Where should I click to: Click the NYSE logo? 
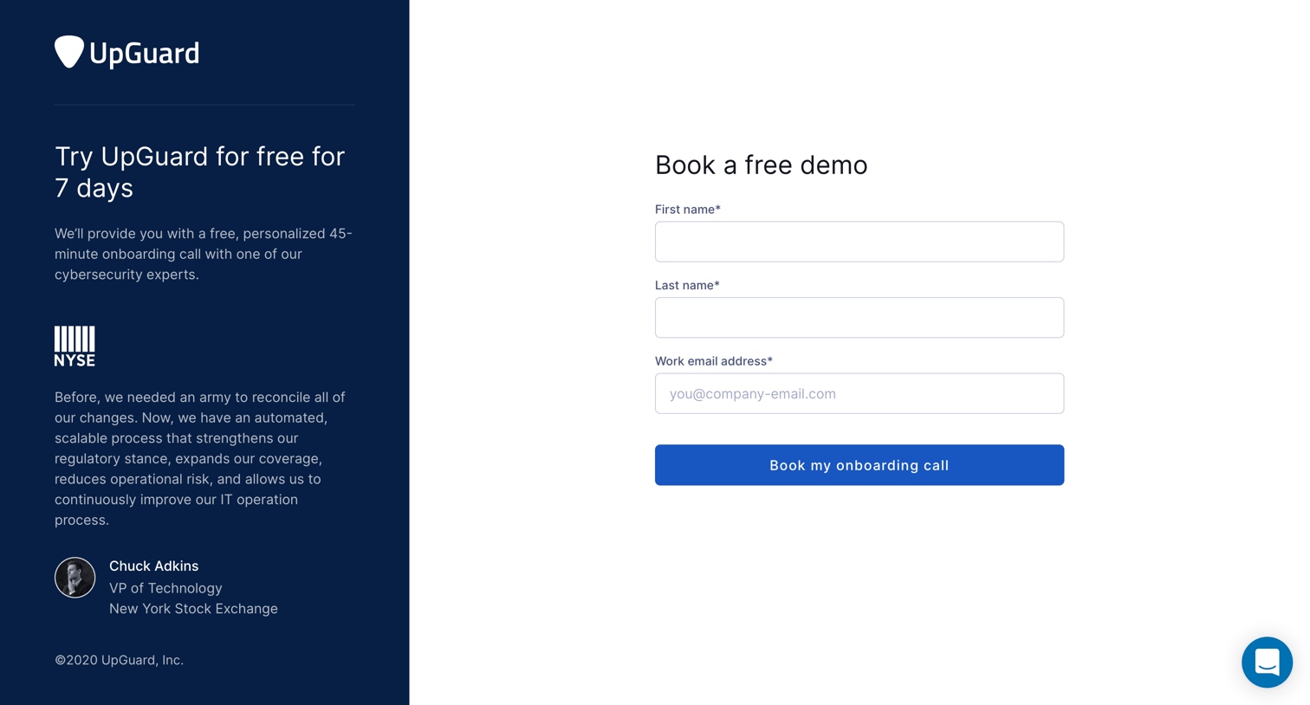75,346
